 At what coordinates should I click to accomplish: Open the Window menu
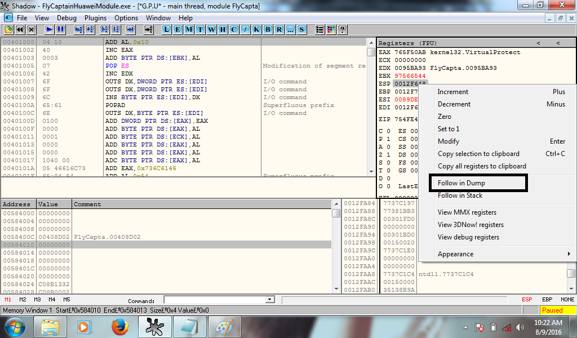pos(158,18)
